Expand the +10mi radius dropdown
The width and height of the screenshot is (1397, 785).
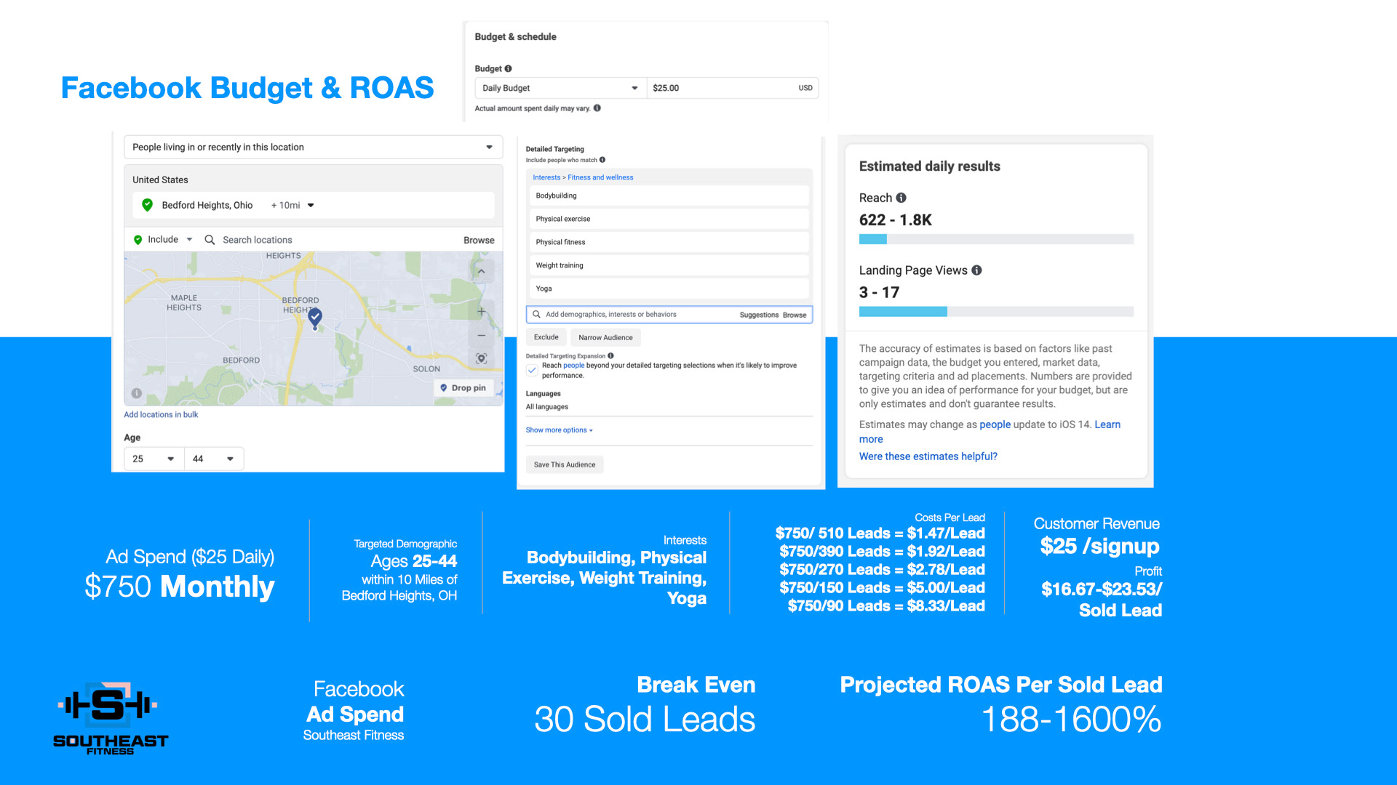pos(292,205)
